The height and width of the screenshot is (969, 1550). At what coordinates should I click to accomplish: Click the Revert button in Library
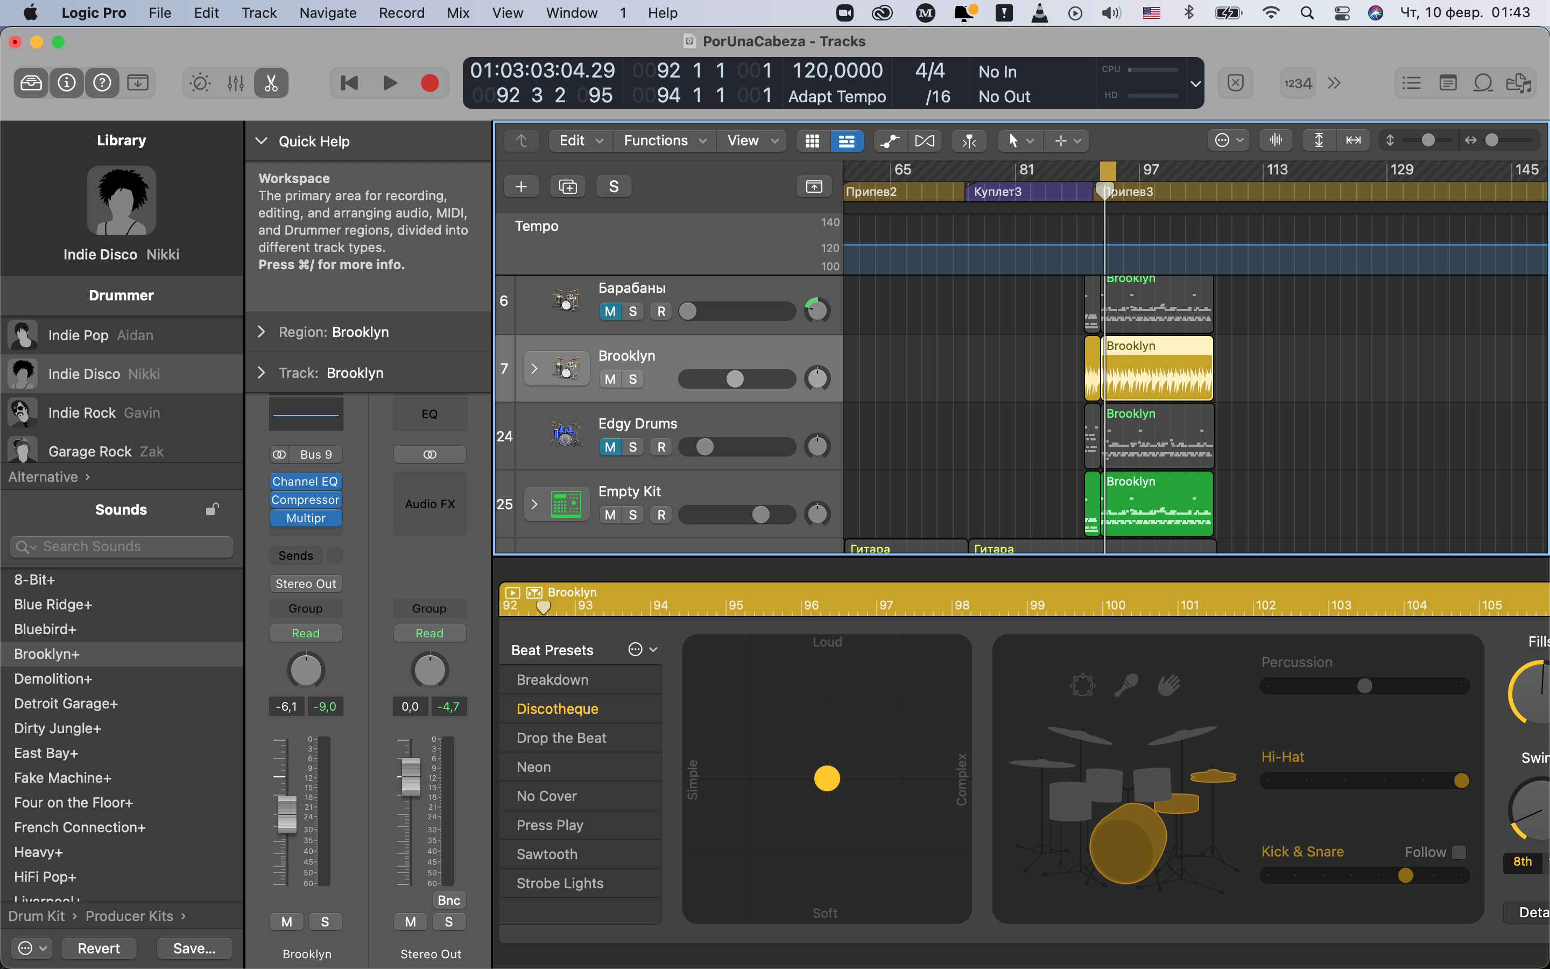[98, 948]
